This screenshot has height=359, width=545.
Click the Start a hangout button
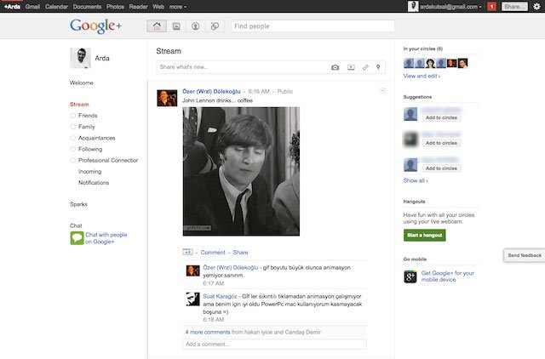424,235
